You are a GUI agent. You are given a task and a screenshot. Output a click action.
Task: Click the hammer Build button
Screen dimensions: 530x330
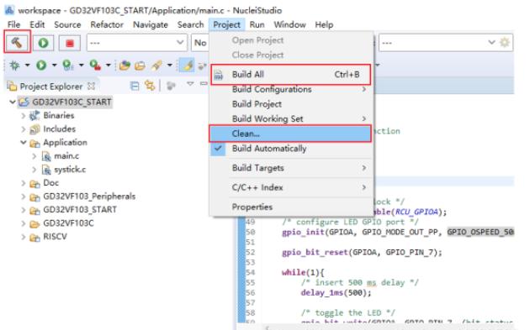16,43
